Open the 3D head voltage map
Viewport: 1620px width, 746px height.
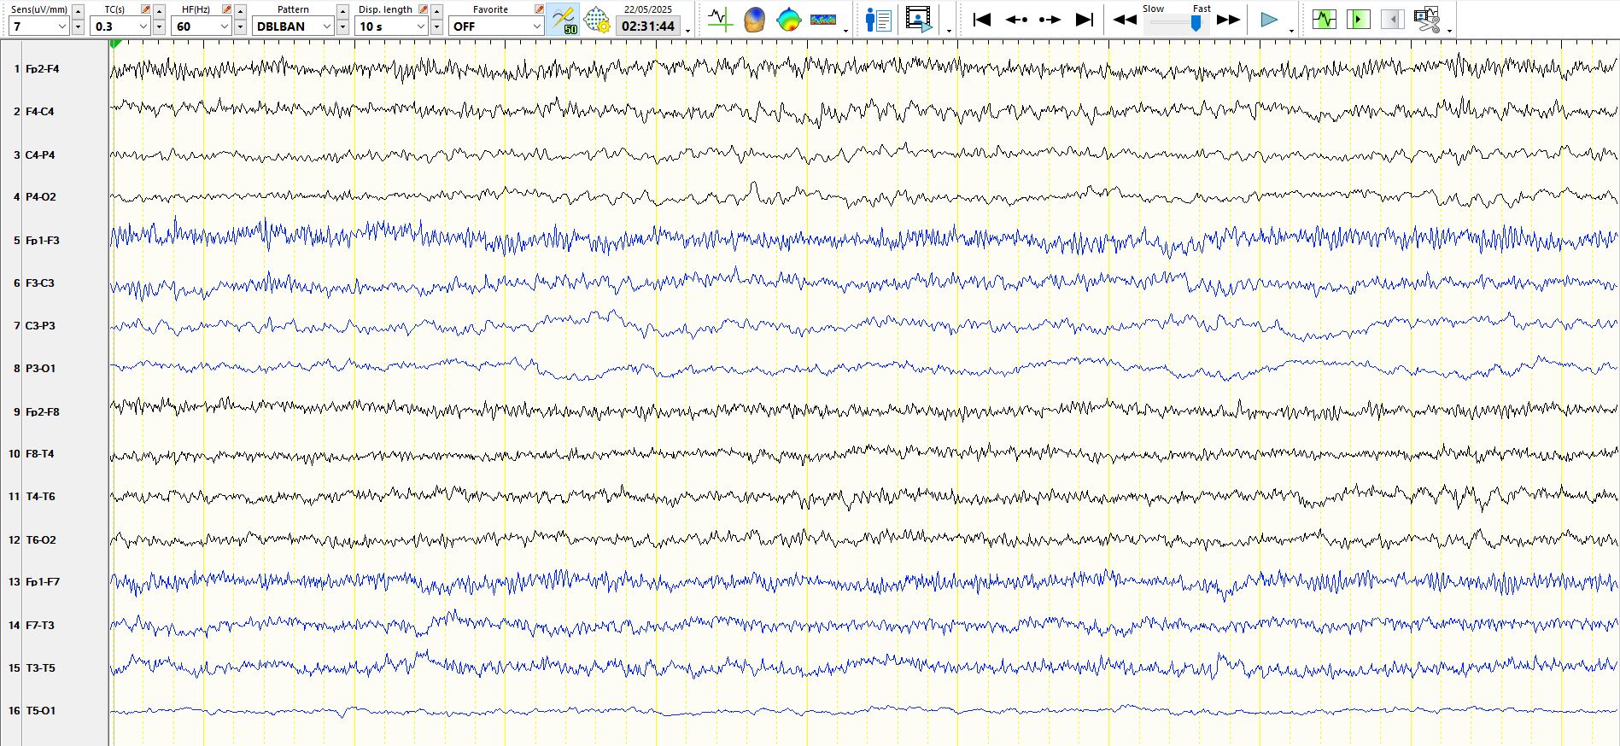click(x=754, y=19)
